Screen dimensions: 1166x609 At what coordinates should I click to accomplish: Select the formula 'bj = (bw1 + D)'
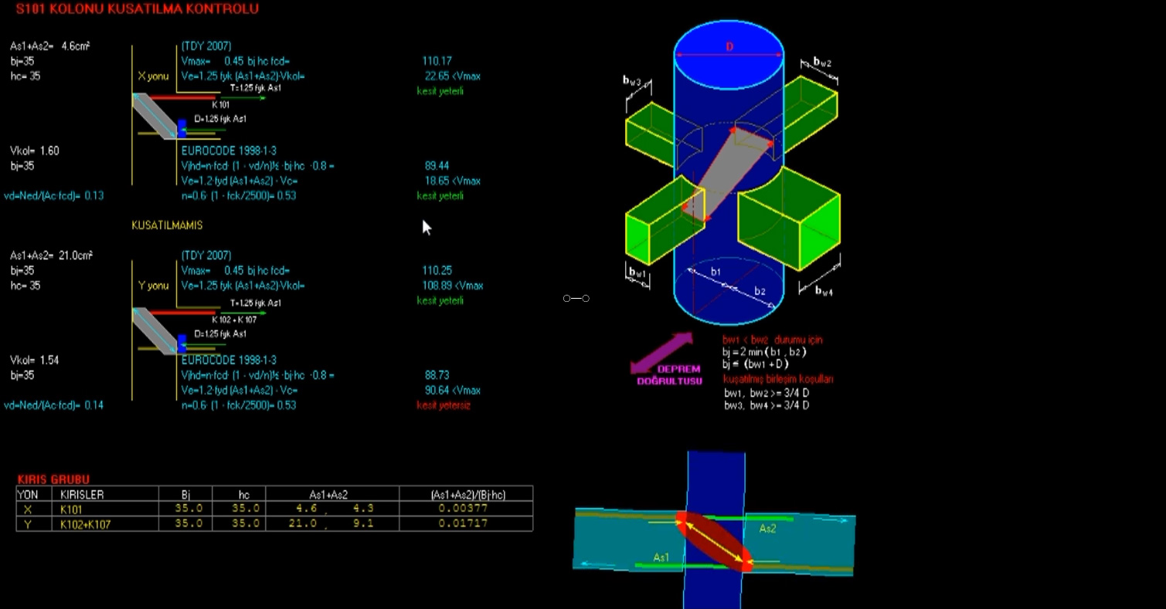point(756,364)
